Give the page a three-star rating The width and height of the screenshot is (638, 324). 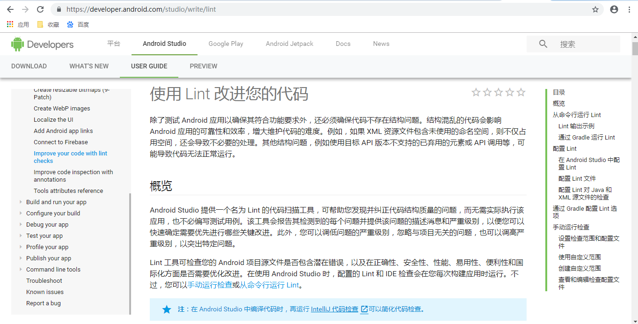(499, 92)
